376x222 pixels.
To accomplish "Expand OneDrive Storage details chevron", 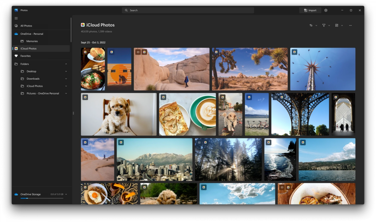I will 66,194.
